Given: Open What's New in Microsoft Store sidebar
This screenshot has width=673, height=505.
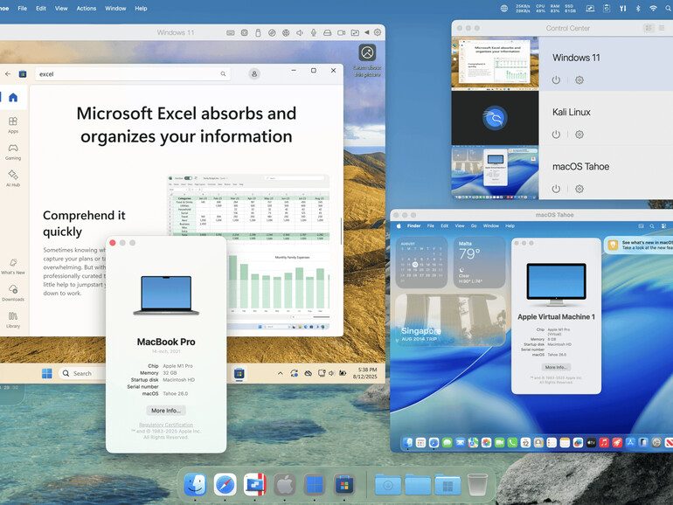Looking at the screenshot, I should tap(13, 266).
